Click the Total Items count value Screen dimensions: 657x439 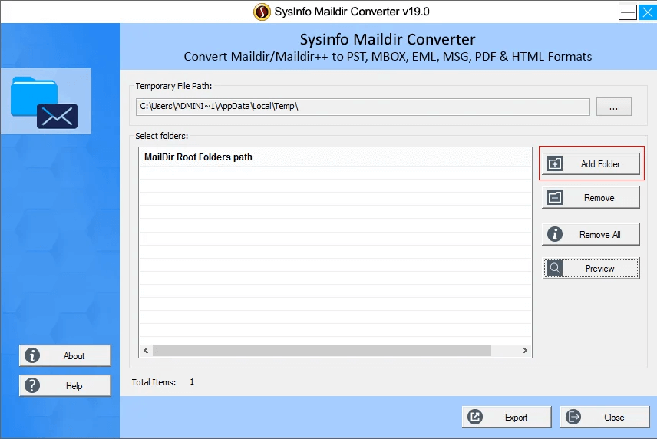coord(192,382)
